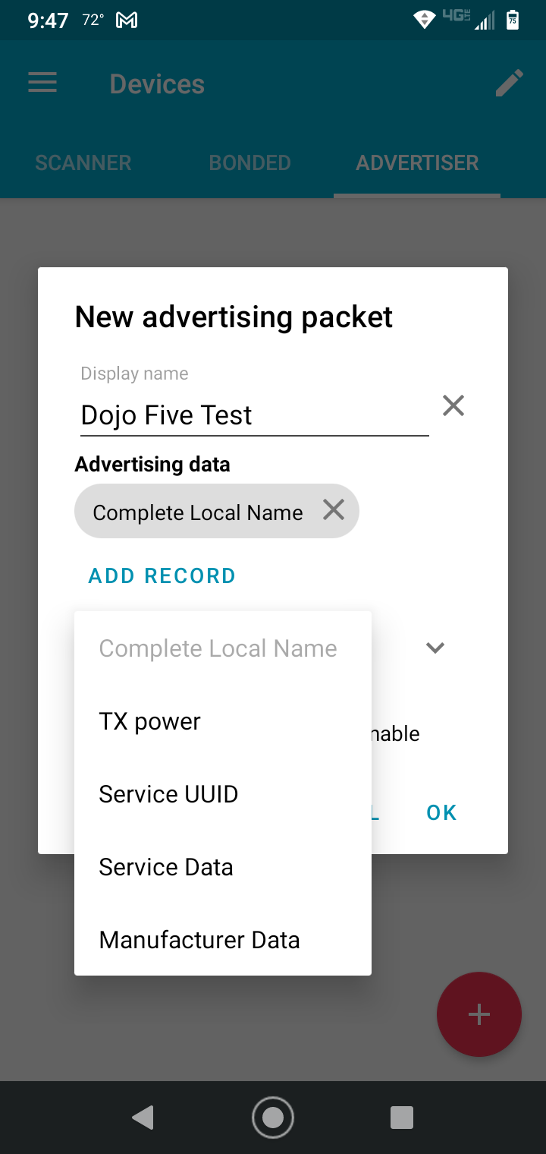Open the recent apps square button
546x1154 pixels.
coord(401,1117)
